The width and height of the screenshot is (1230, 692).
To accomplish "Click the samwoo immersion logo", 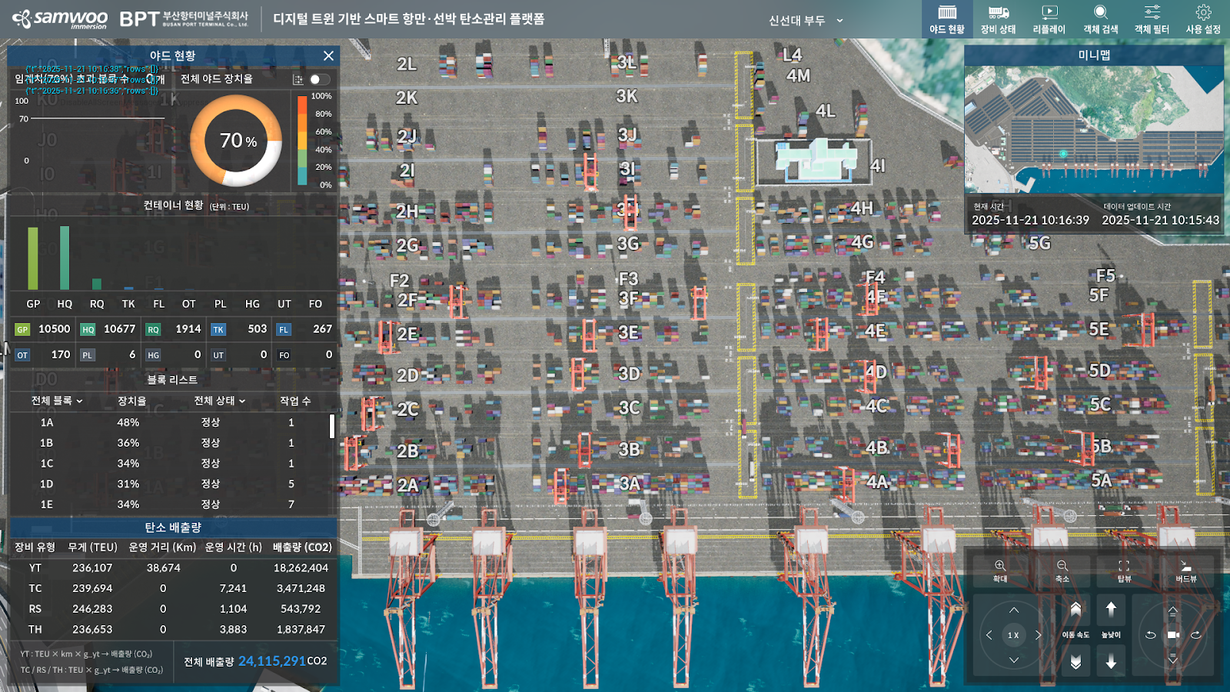I will pos(60,19).
